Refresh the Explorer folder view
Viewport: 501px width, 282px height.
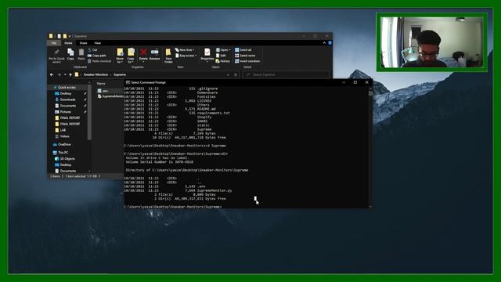pyautogui.click(x=236, y=75)
